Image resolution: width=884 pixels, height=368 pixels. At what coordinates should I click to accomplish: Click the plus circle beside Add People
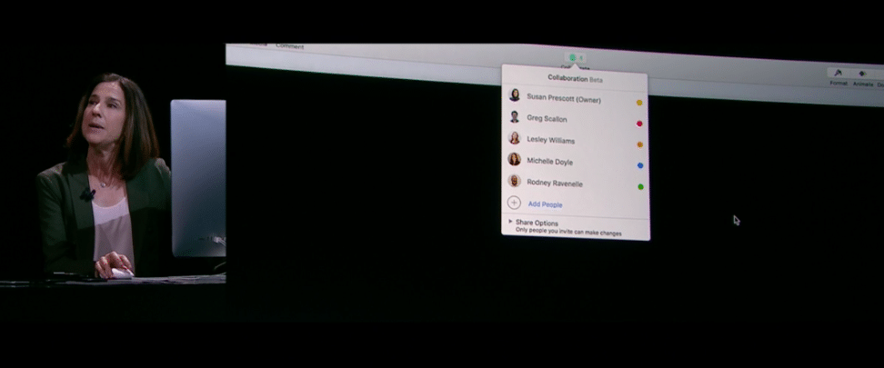pos(514,204)
